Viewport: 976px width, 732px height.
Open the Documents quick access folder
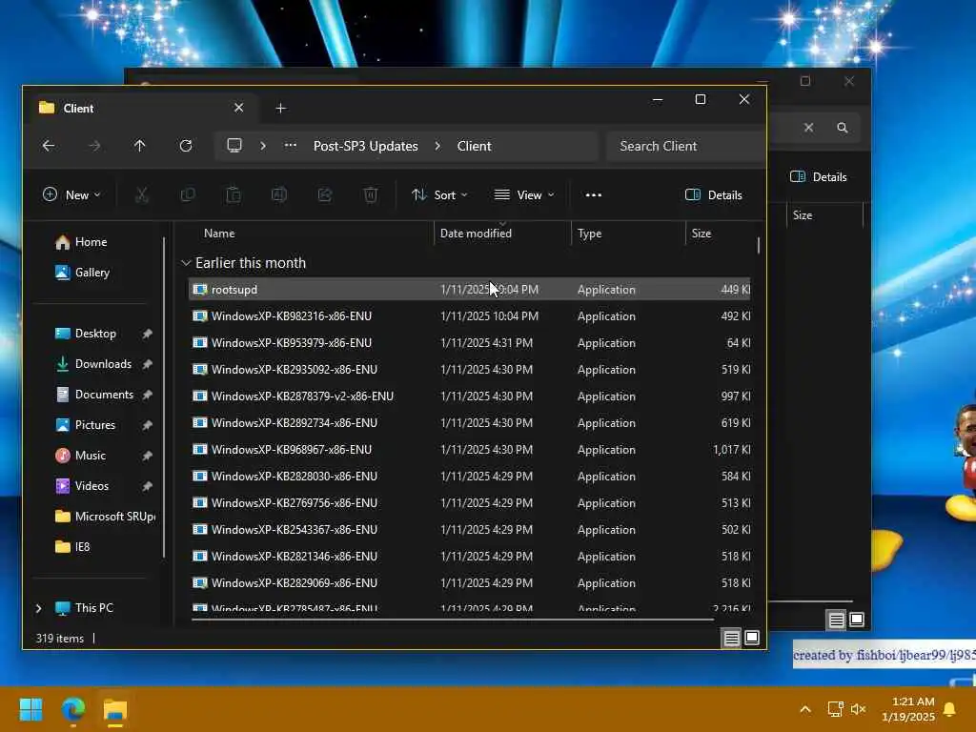click(104, 394)
